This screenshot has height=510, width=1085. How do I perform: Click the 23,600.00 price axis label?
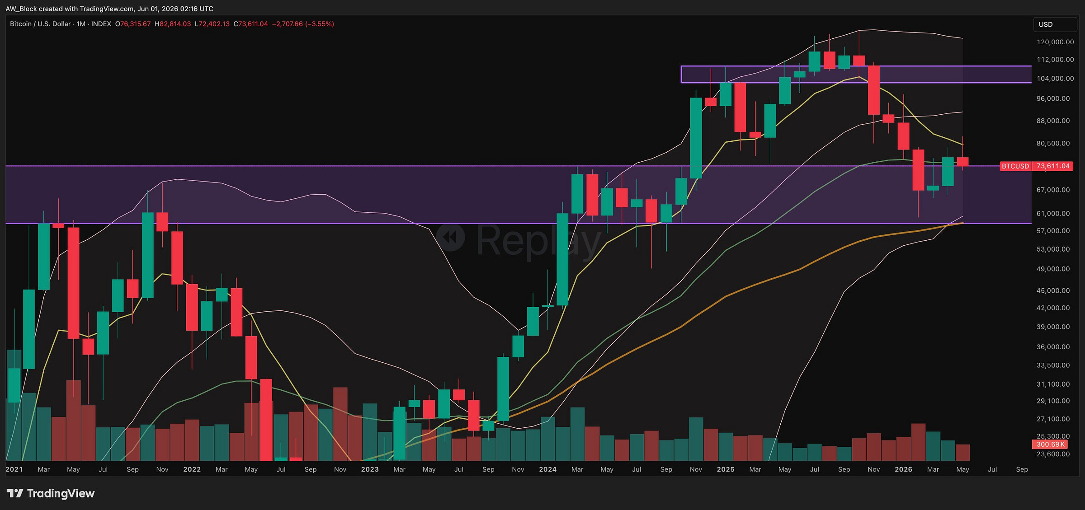pyautogui.click(x=1053, y=454)
